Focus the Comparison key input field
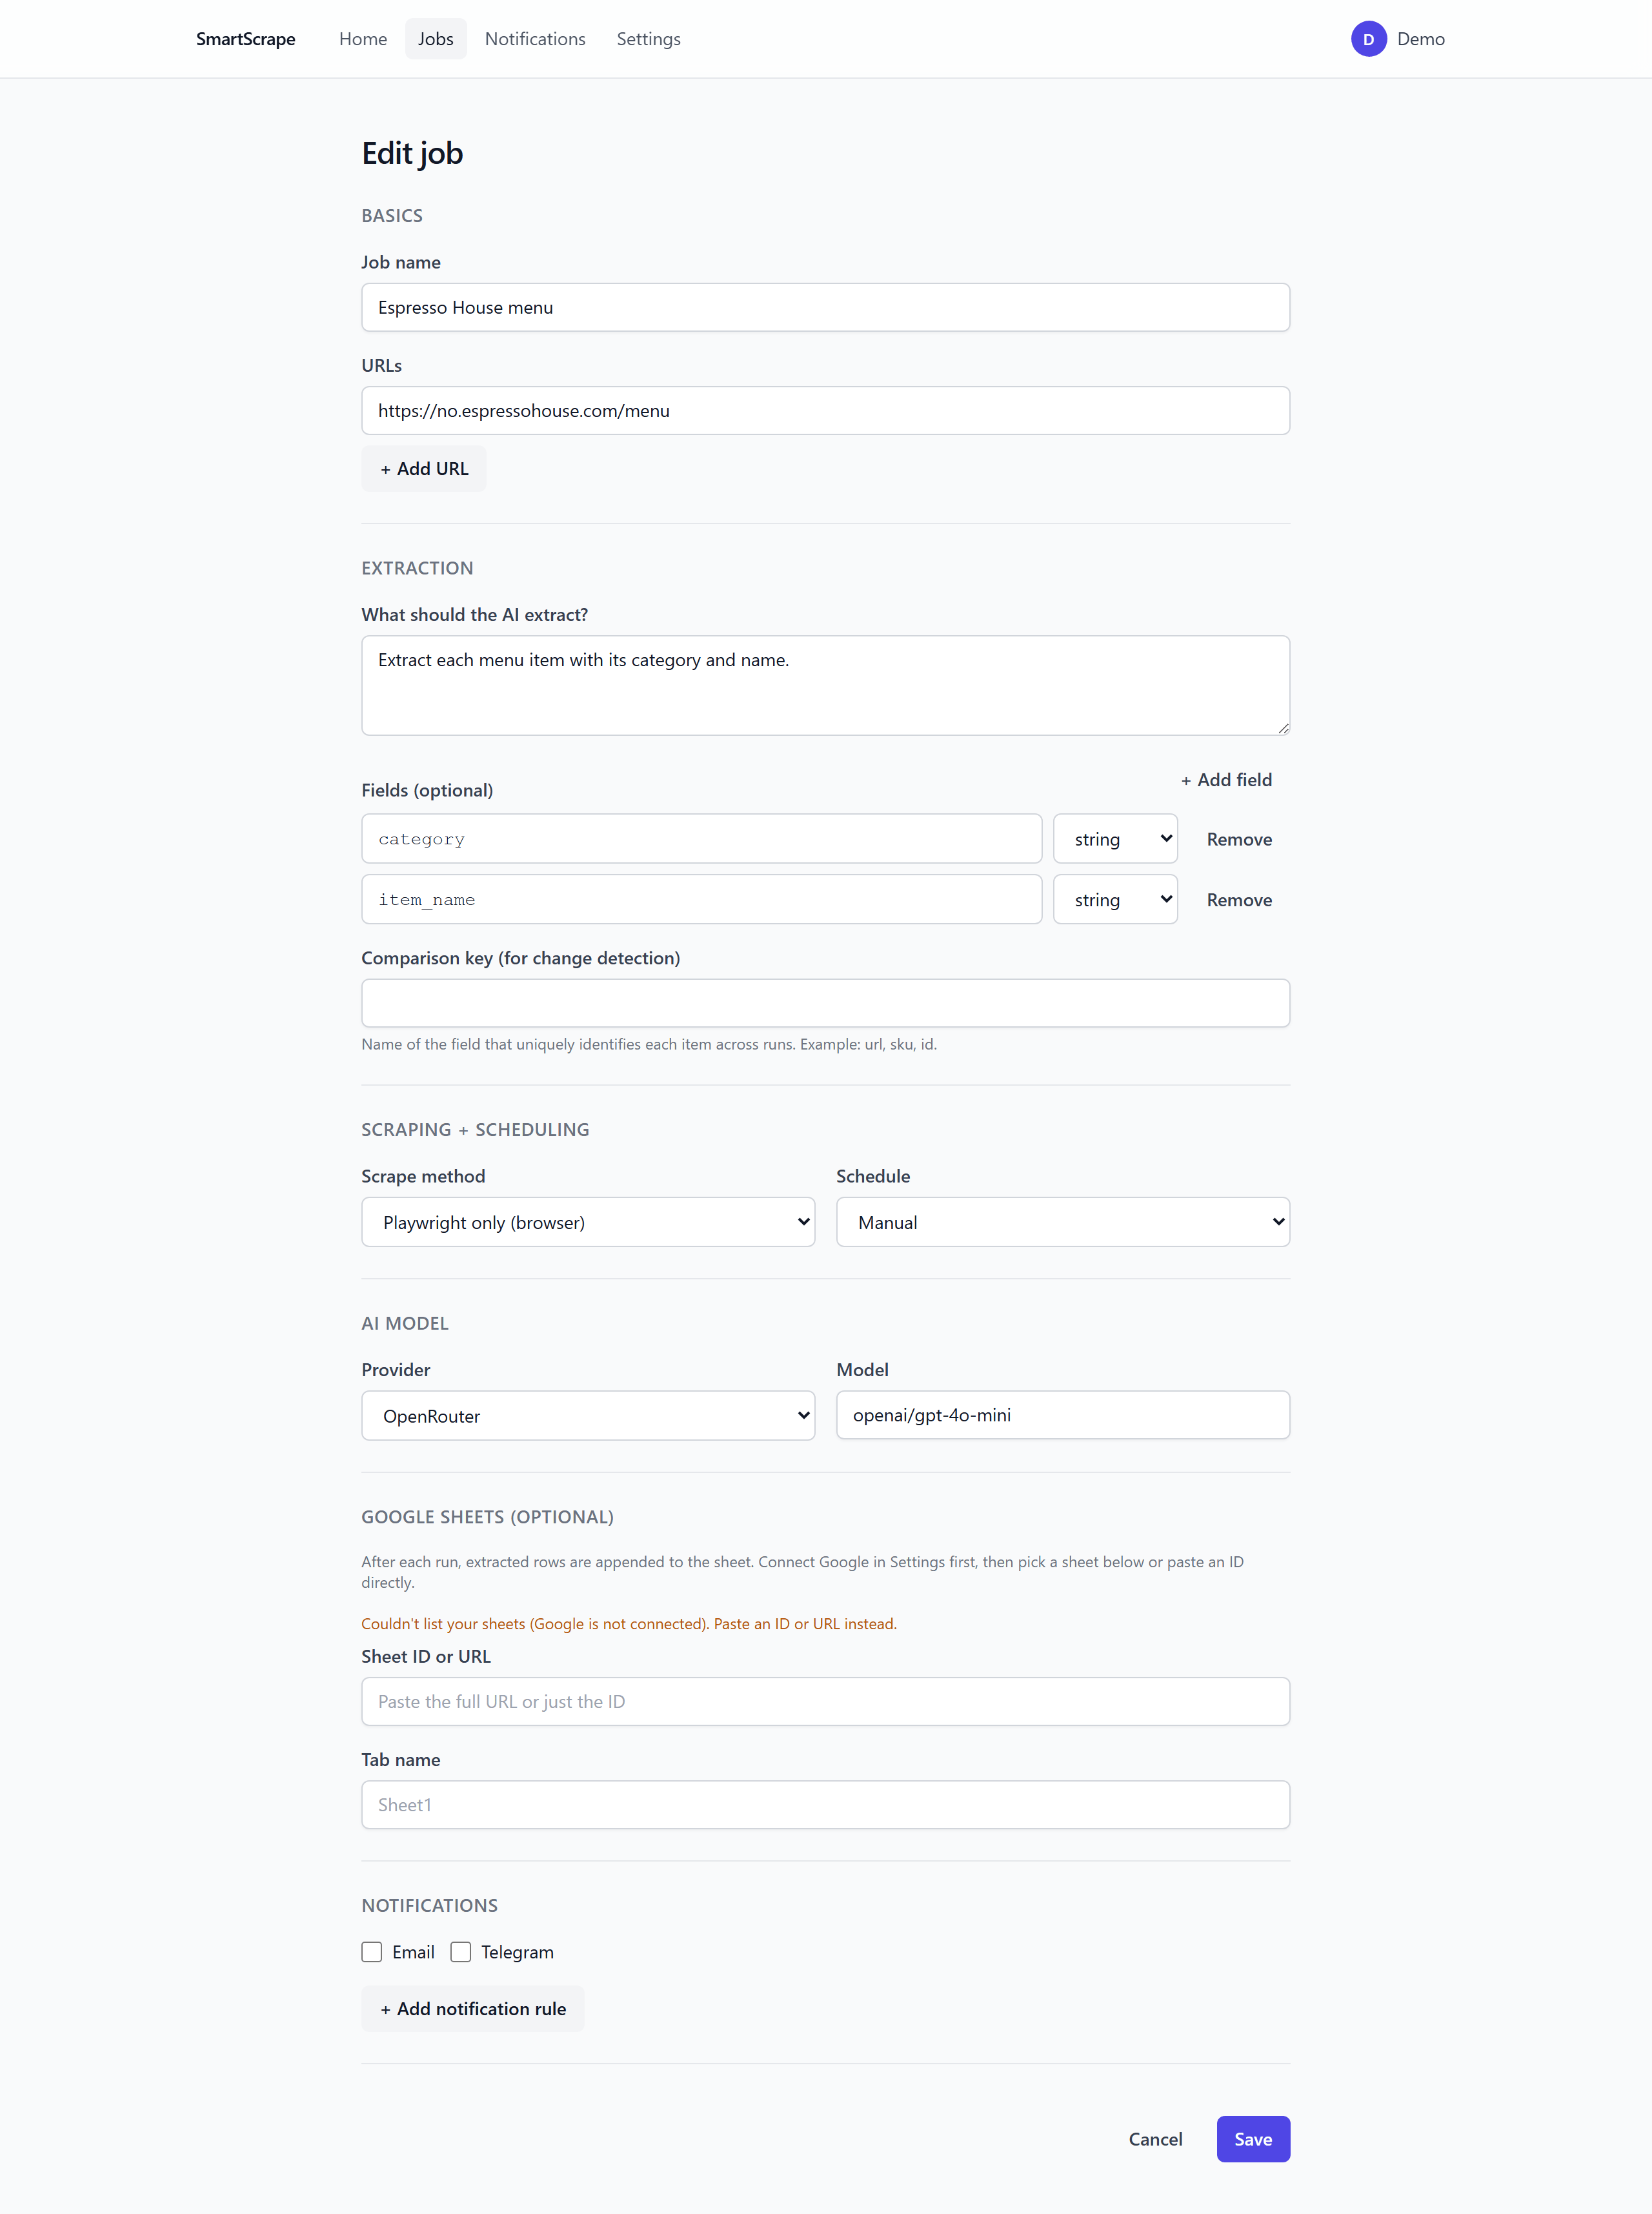 826,1003
